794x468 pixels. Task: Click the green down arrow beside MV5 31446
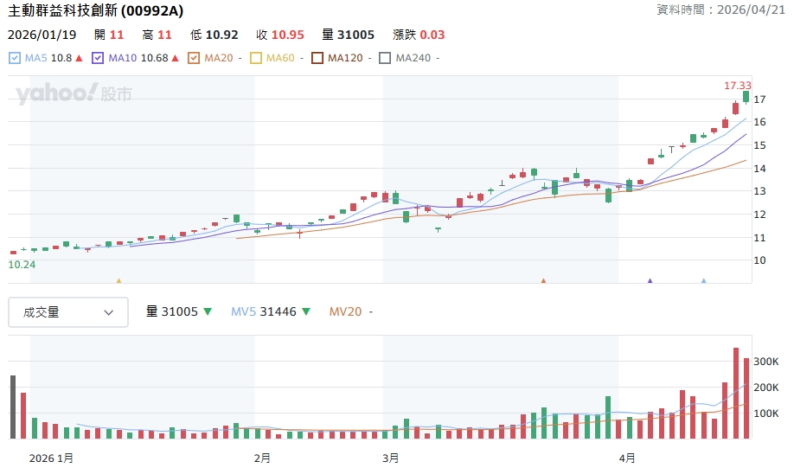coord(306,311)
